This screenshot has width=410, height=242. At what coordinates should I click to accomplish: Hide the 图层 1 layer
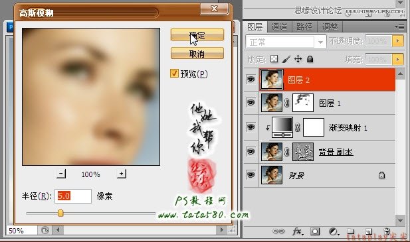click(251, 103)
